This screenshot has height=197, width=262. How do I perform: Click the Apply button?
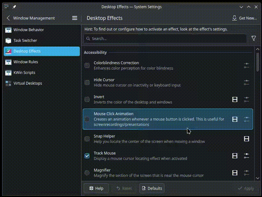246,188
